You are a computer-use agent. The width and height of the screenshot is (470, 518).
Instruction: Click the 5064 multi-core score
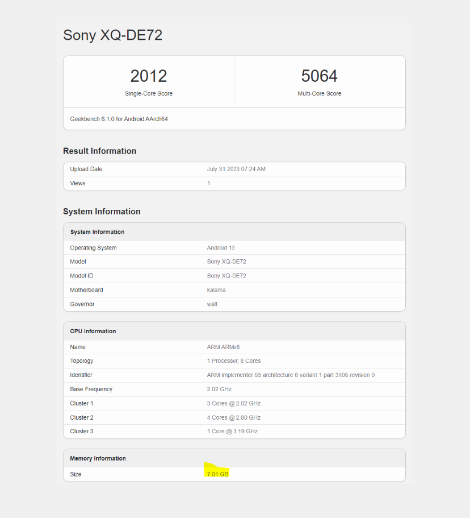pyautogui.click(x=319, y=76)
